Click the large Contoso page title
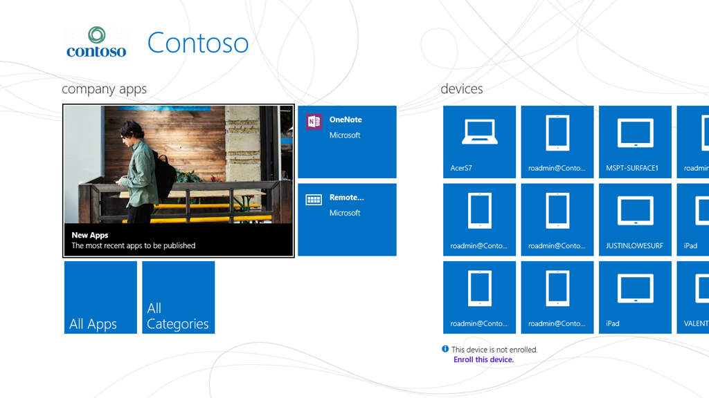The image size is (709, 398). [x=197, y=43]
